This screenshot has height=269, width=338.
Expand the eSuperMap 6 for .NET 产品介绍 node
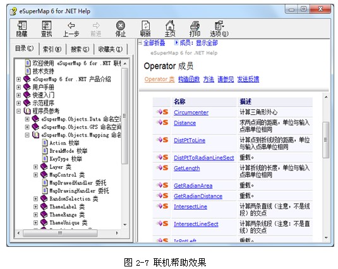coord(18,79)
